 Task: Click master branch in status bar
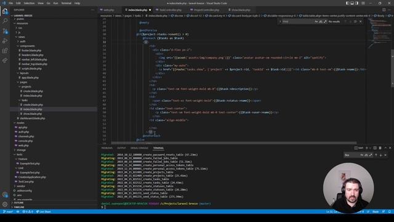8,212
